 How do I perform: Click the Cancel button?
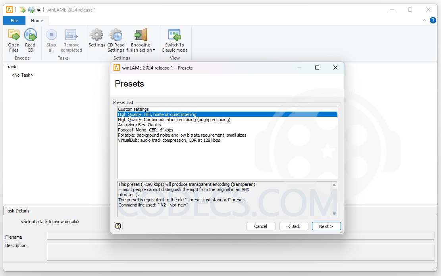click(x=261, y=226)
